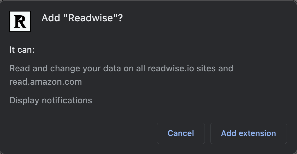Click the word 'Add' in the dialog title
The height and width of the screenshot is (154, 297).
click(51, 18)
